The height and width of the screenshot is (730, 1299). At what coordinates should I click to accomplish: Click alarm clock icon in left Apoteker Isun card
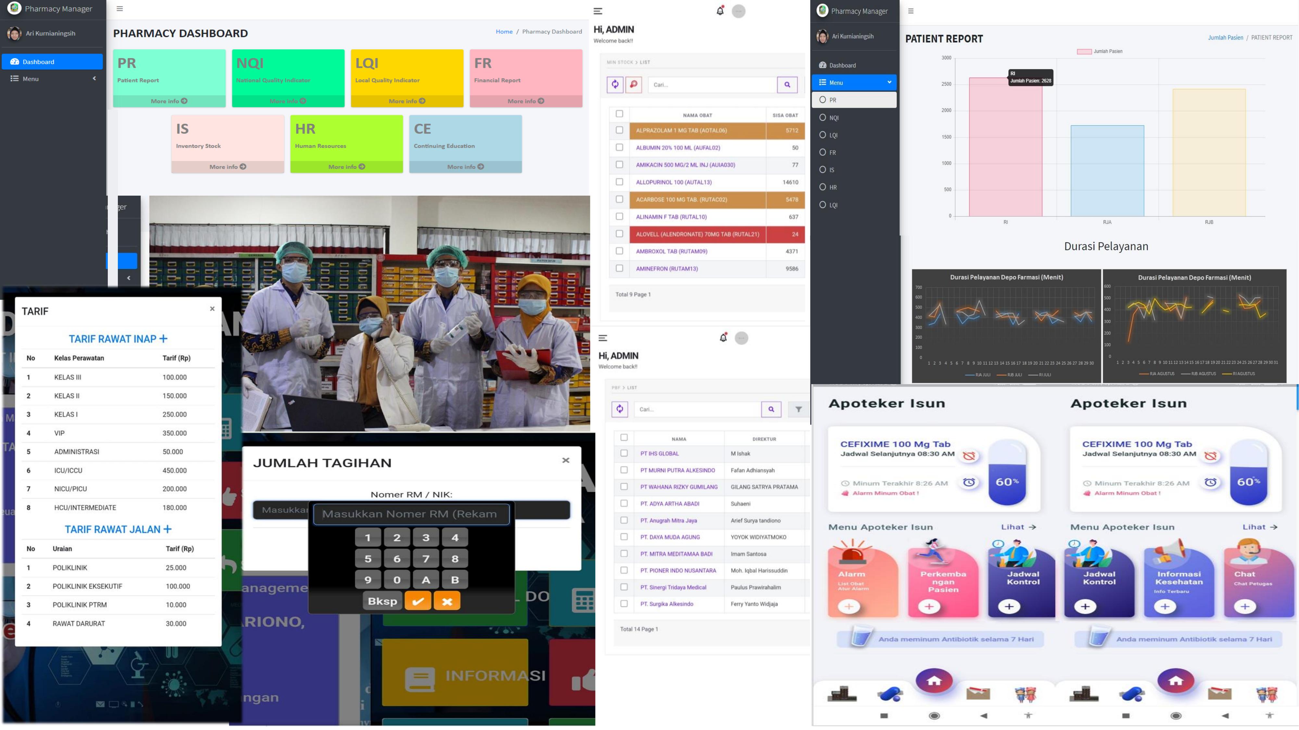click(x=969, y=482)
